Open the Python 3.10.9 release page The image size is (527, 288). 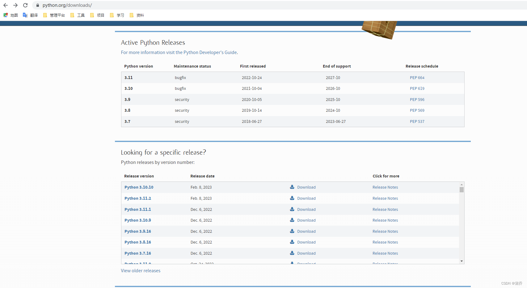[x=138, y=220]
